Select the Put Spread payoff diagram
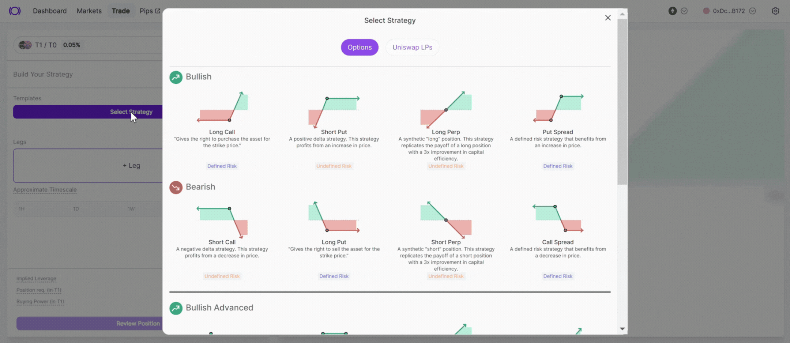Image resolution: width=790 pixels, height=343 pixels. coord(558,108)
